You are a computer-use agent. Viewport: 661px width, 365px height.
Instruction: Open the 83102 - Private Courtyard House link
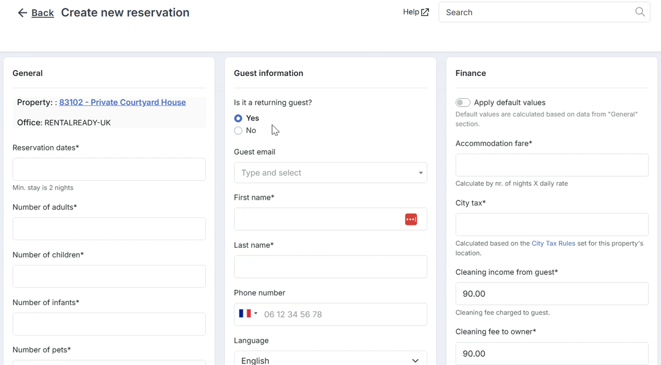122,102
